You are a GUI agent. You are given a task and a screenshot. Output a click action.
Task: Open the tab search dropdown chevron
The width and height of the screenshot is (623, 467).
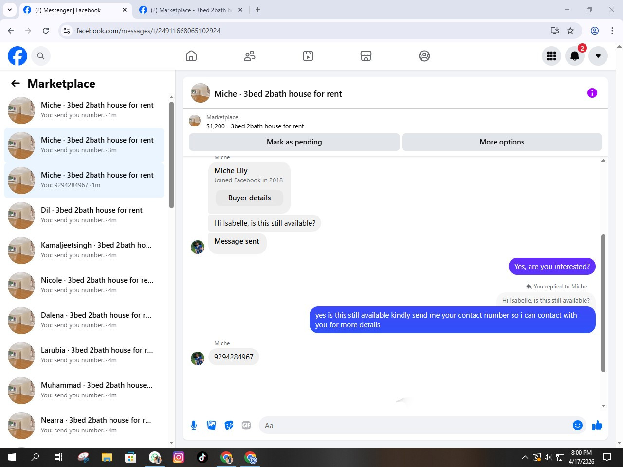(9, 10)
